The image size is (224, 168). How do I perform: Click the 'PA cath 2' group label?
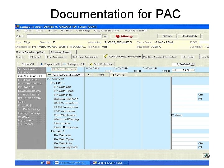[x=58, y=131]
